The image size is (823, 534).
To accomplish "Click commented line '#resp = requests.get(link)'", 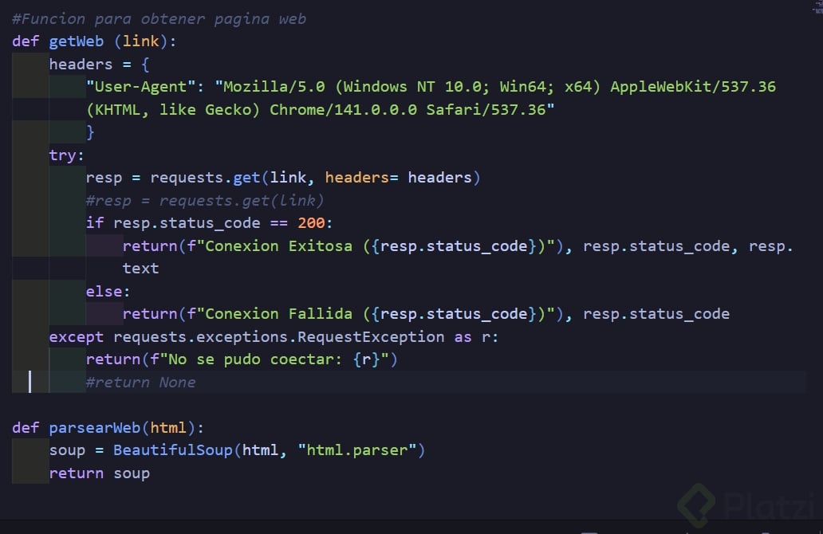I will (x=205, y=200).
